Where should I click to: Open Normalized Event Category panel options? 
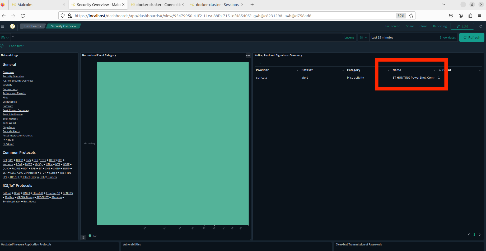point(248,55)
